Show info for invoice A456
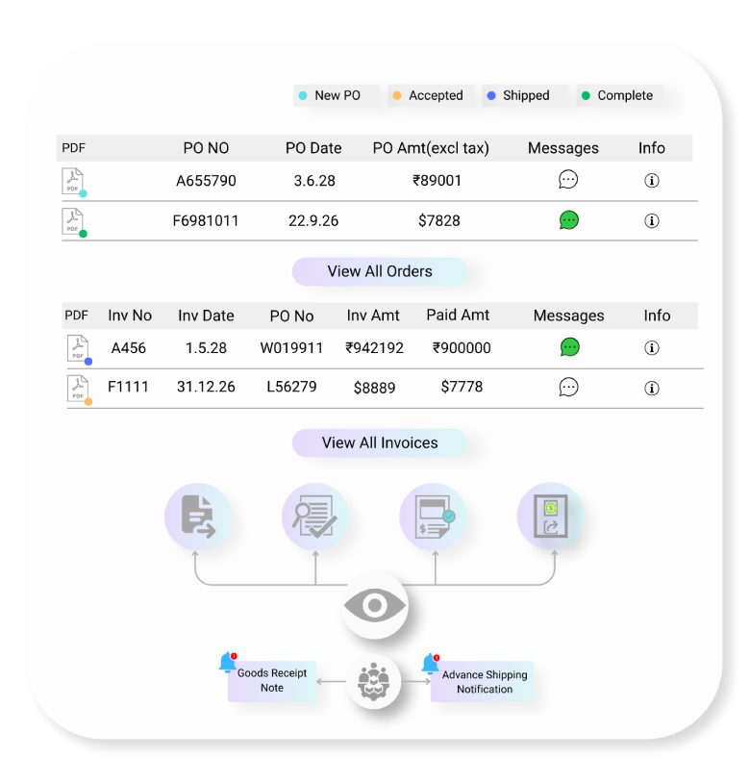The width and height of the screenshot is (750, 783). click(x=651, y=347)
